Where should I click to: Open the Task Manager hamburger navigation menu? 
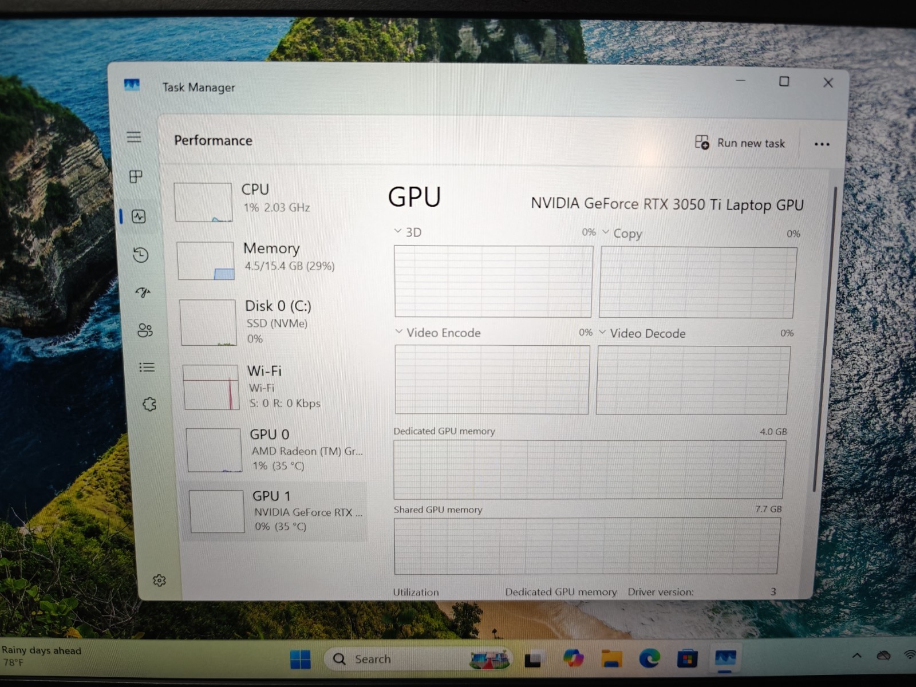pos(134,137)
